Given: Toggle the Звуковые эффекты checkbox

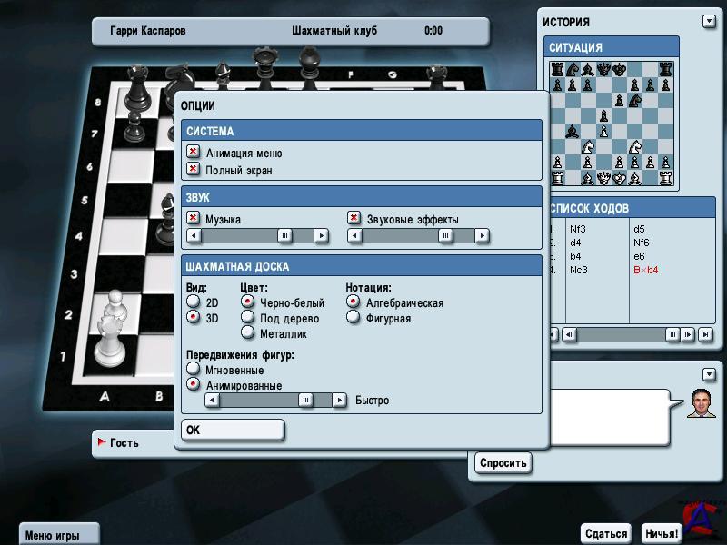Looking at the screenshot, I should 354,219.
